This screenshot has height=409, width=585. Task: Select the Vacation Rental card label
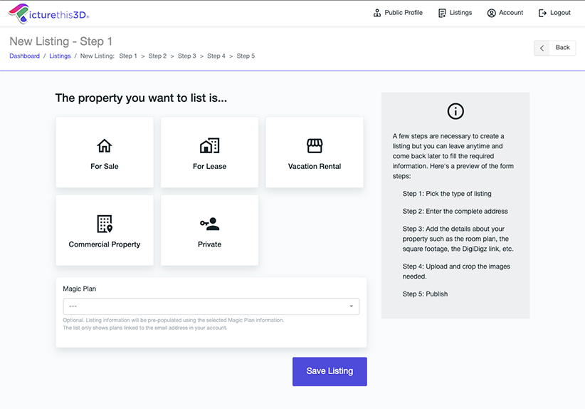click(315, 167)
